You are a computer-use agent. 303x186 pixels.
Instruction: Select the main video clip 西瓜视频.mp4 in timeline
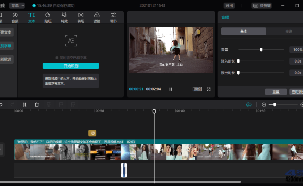(x=159, y=149)
